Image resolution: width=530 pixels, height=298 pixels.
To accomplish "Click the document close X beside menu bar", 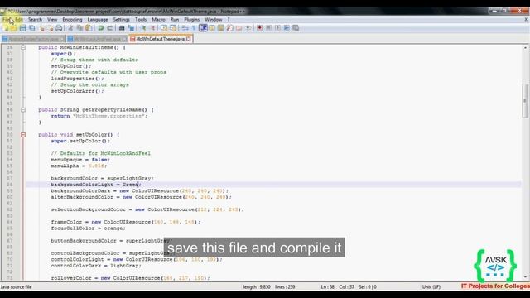I will tap(526, 20).
